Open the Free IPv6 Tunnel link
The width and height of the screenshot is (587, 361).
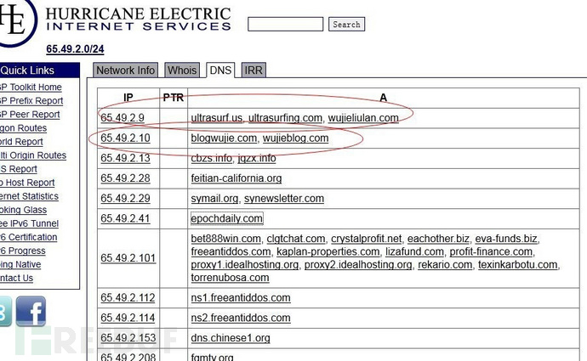[x=29, y=223]
